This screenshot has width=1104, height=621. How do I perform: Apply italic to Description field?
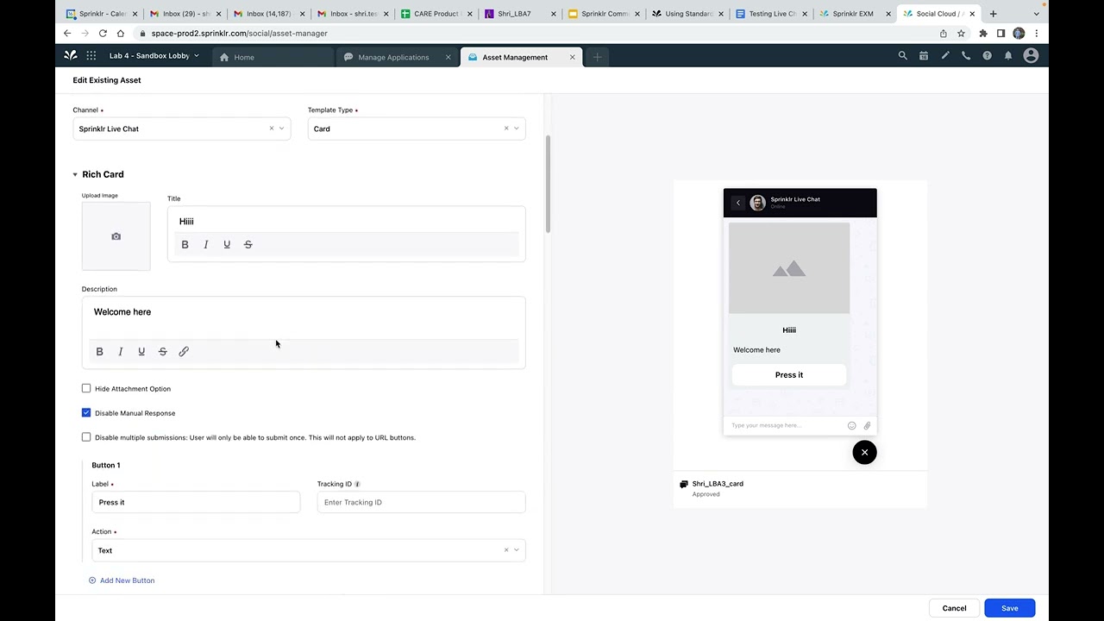pos(120,352)
